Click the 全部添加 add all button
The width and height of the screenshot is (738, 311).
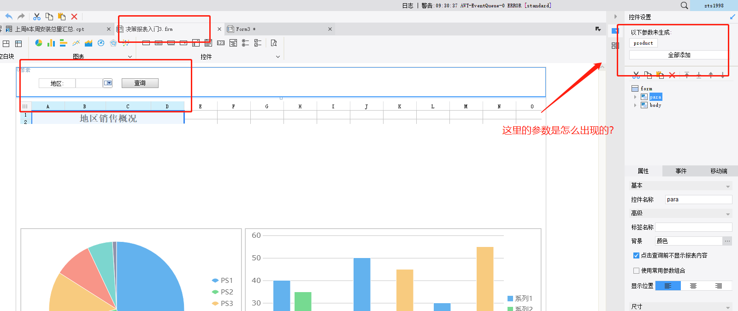tap(679, 55)
